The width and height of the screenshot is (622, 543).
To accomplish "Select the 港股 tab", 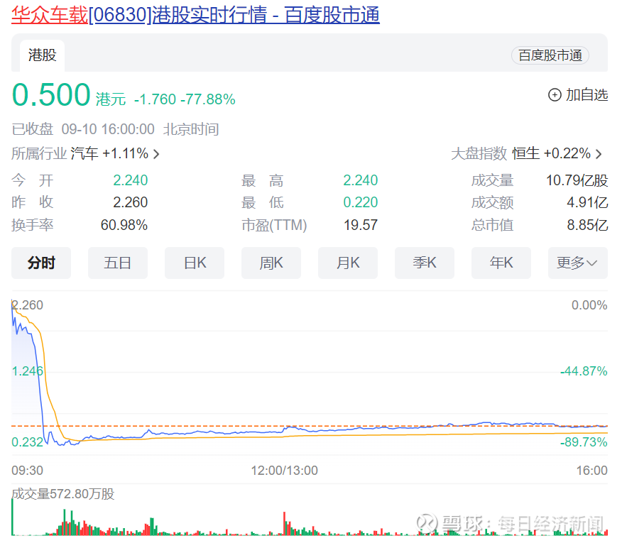I will [x=42, y=55].
